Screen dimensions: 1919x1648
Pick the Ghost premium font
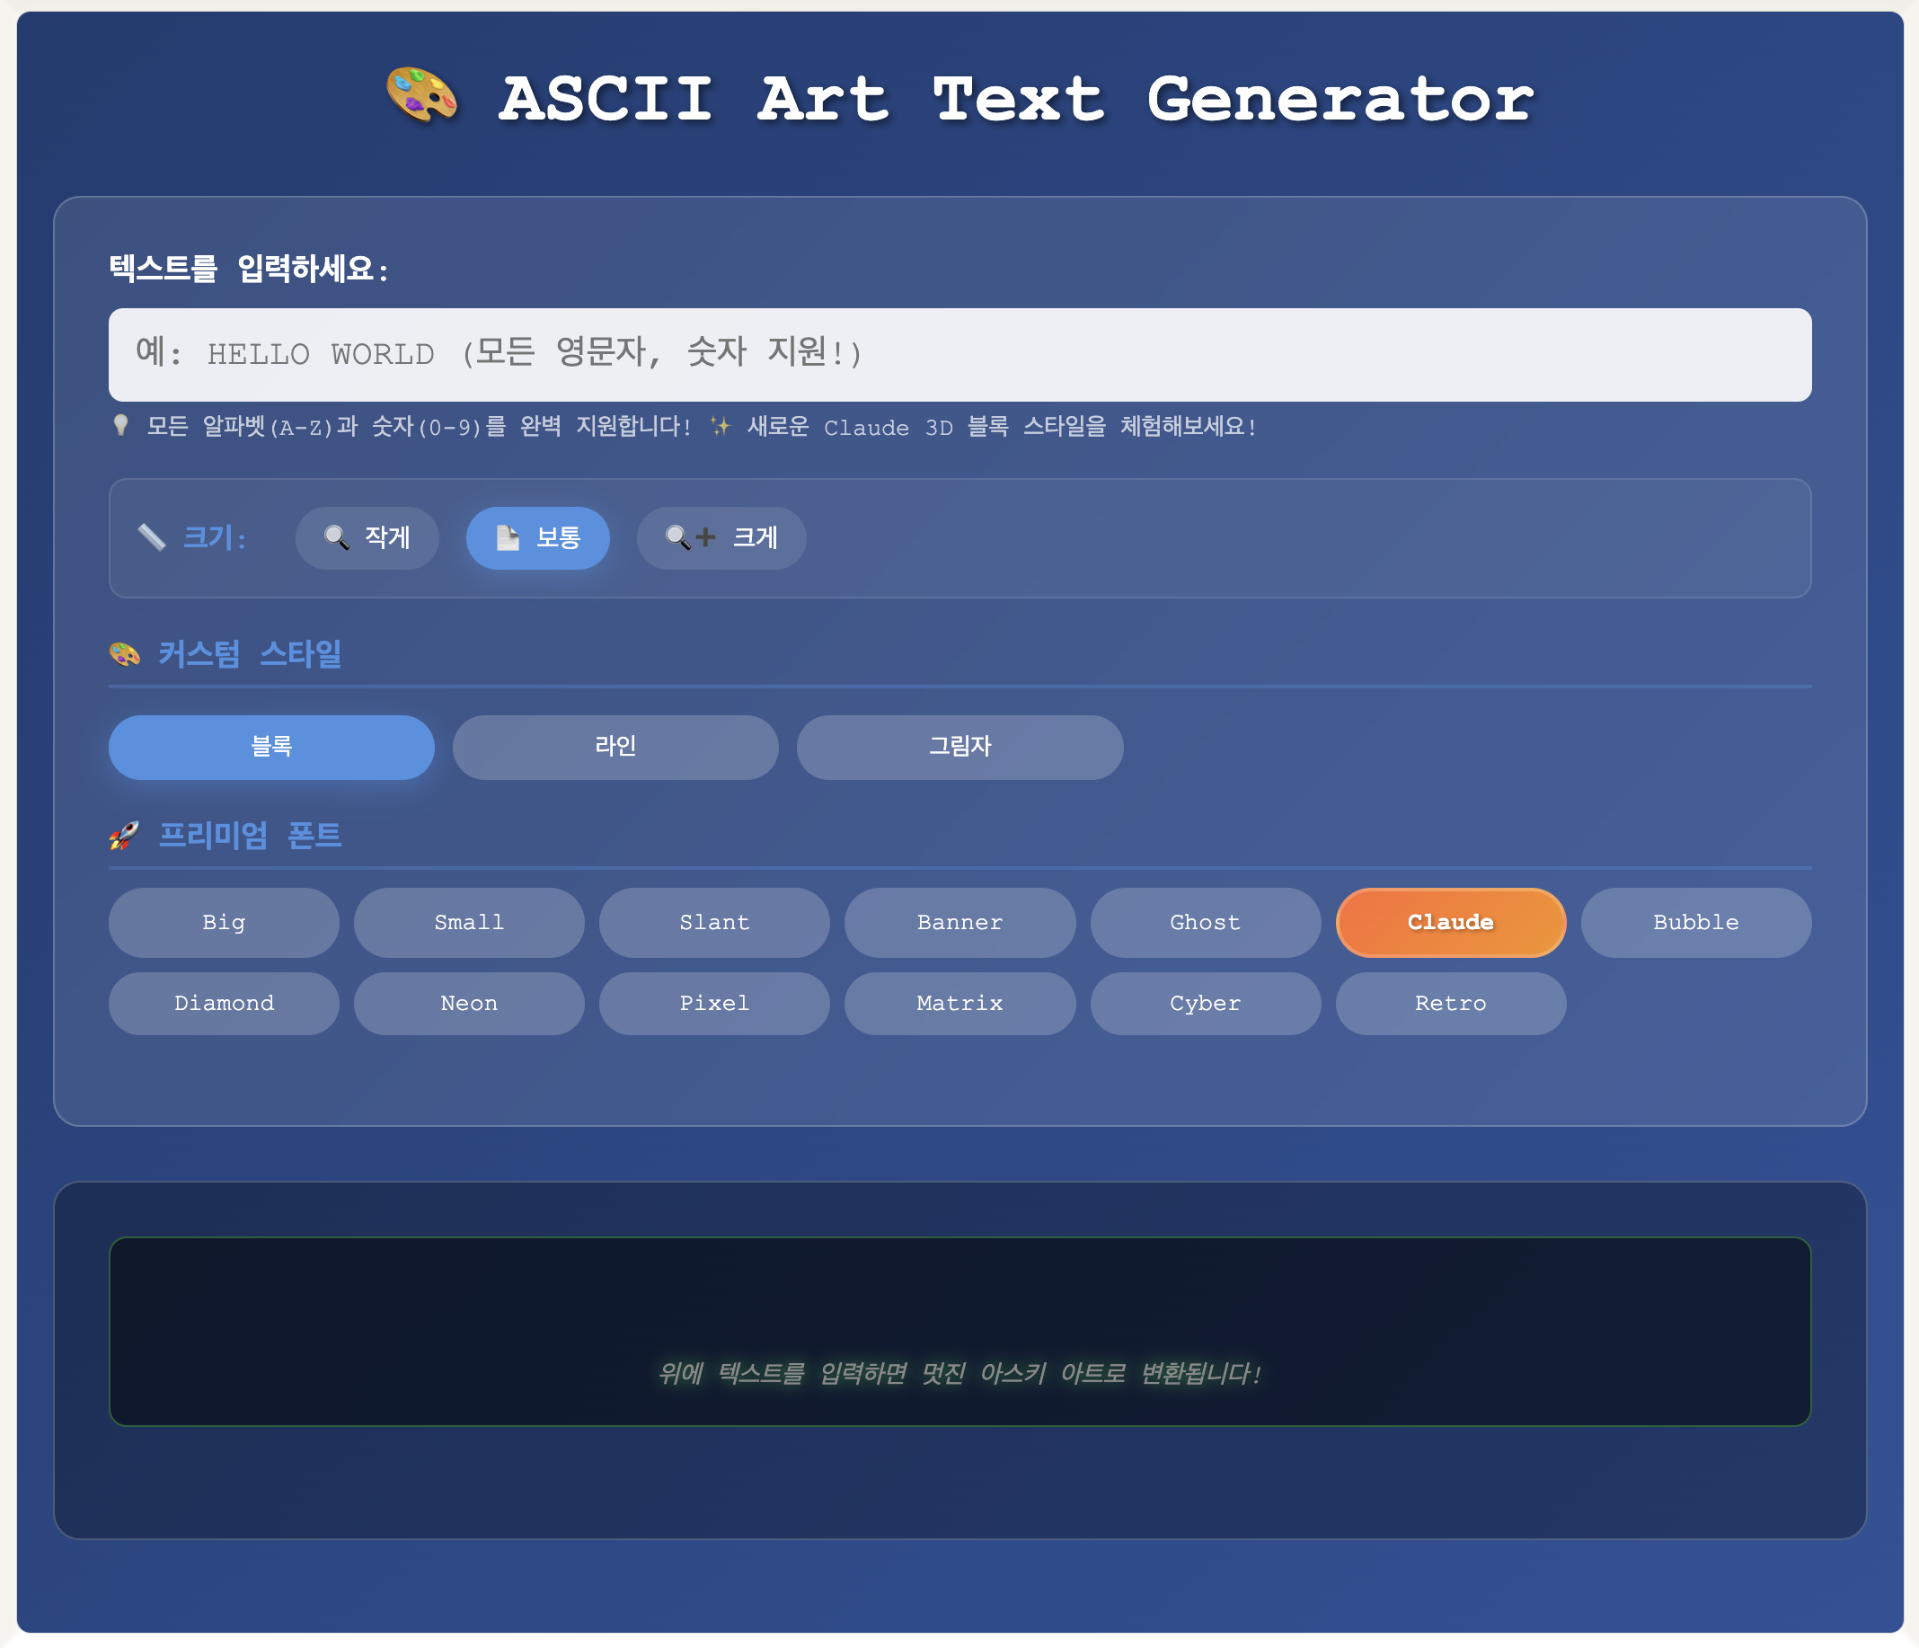point(1205,923)
